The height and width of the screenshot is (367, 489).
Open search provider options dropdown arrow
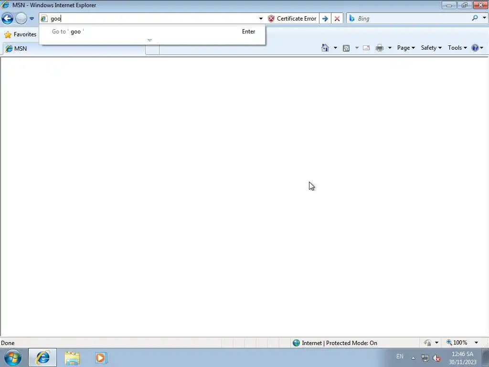tap(484, 18)
